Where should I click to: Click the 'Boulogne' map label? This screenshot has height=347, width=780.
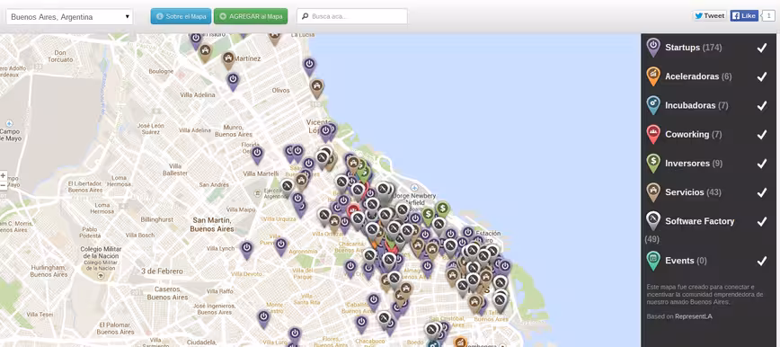tap(161, 72)
